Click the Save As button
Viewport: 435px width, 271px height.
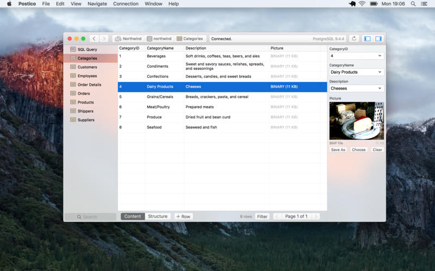pyautogui.click(x=338, y=150)
